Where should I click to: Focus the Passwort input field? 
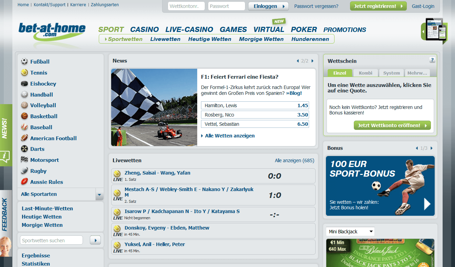click(226, 6)
